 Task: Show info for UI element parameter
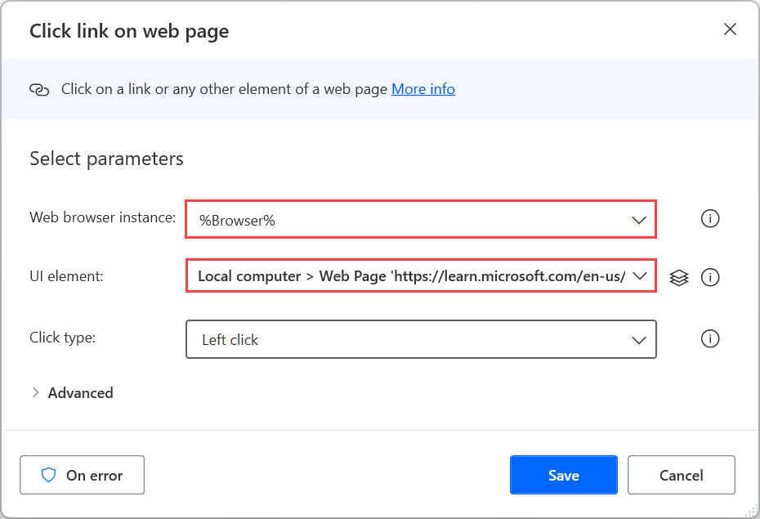pos(710,278)
